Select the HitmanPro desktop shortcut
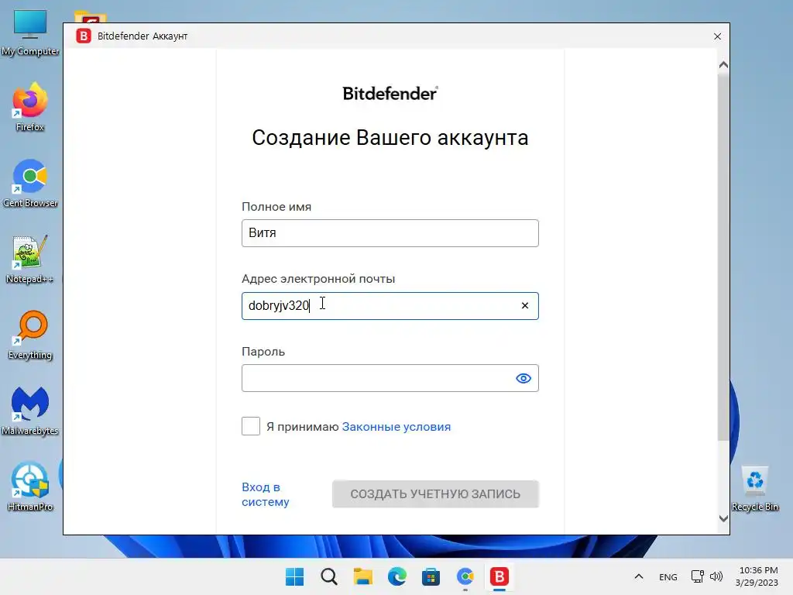 tap(30, 487)
